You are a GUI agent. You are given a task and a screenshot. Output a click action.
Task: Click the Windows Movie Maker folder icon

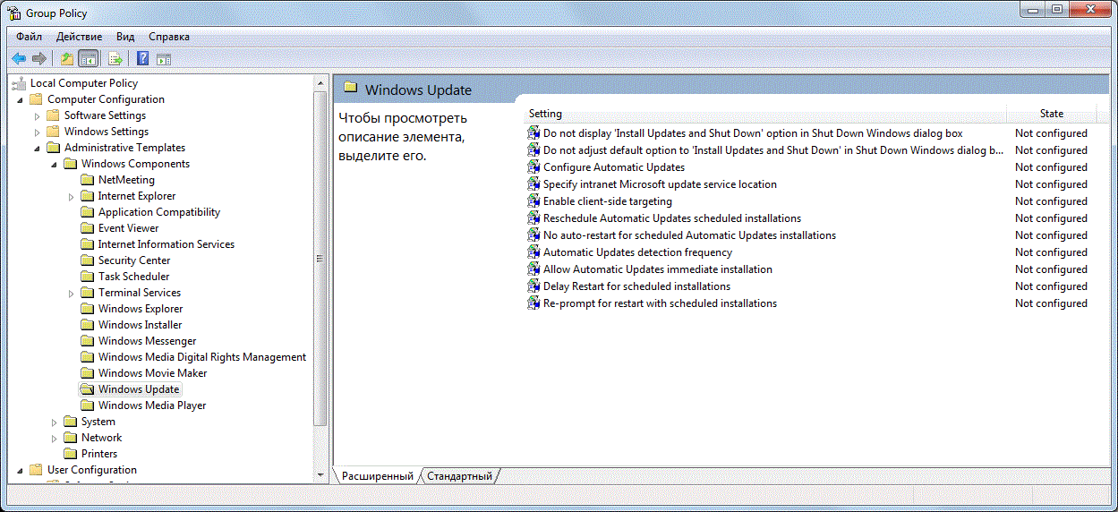[x=87, y=373]
